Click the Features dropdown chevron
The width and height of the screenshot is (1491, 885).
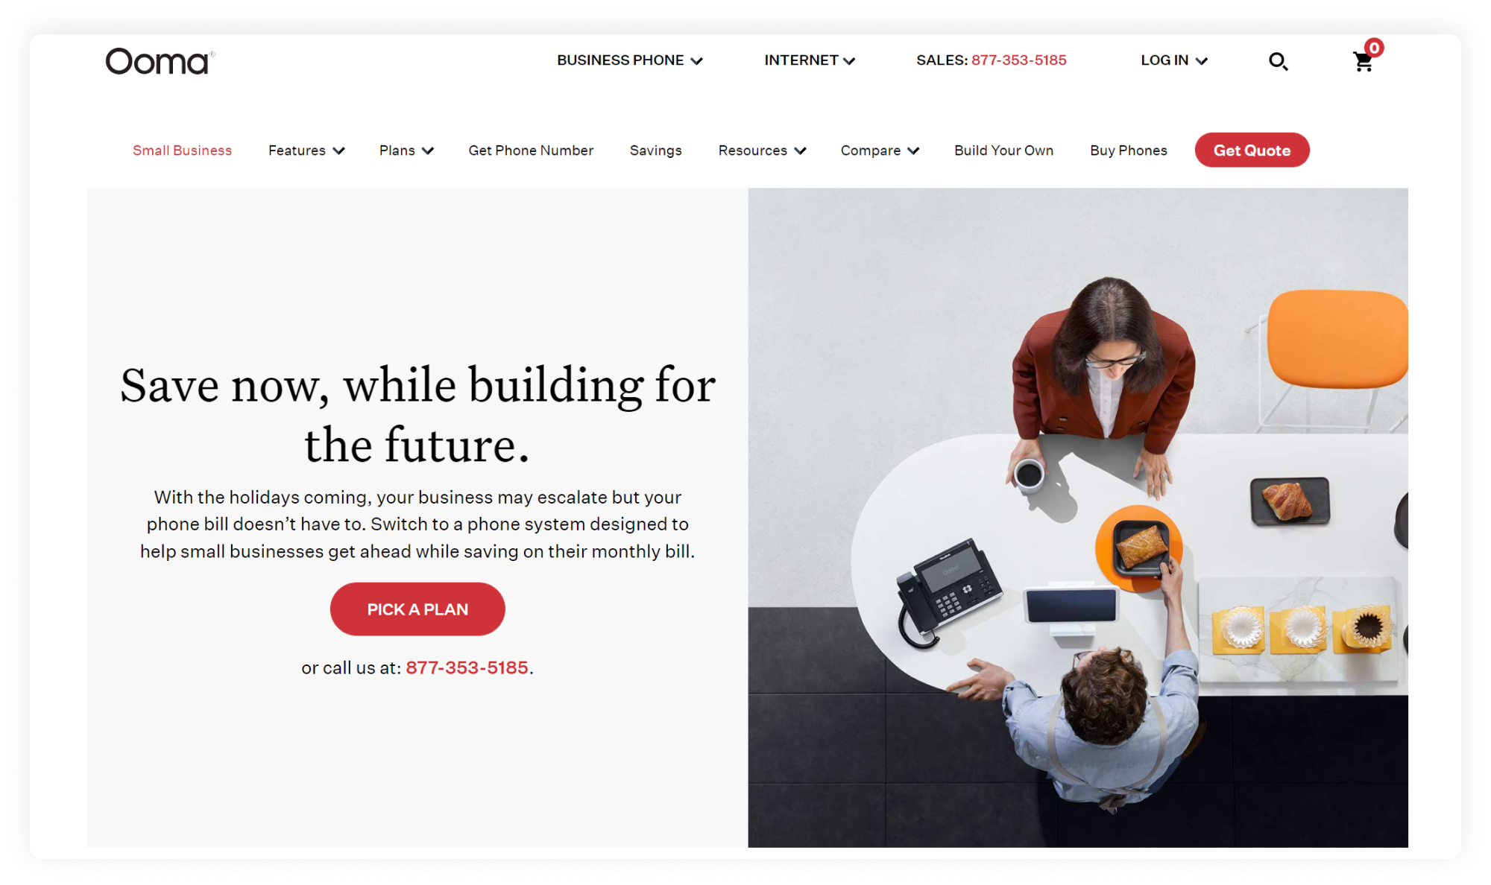point(339,150)
